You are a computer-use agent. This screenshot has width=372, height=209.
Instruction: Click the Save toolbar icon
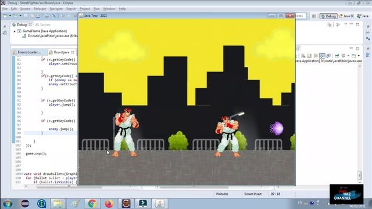pos(26,16)
